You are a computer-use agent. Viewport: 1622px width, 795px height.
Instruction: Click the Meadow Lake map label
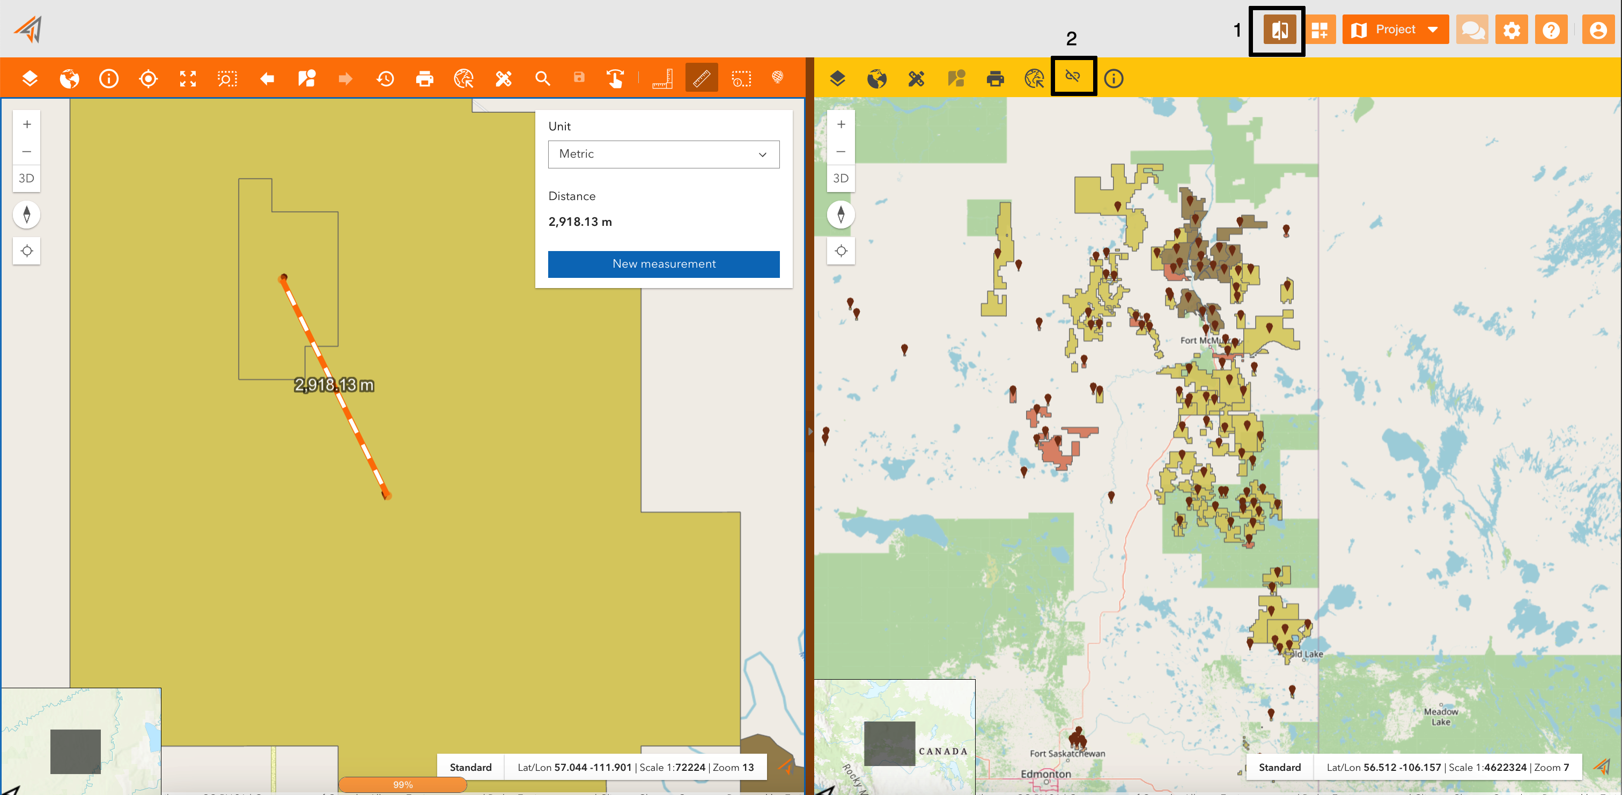tap(1441, 717)
